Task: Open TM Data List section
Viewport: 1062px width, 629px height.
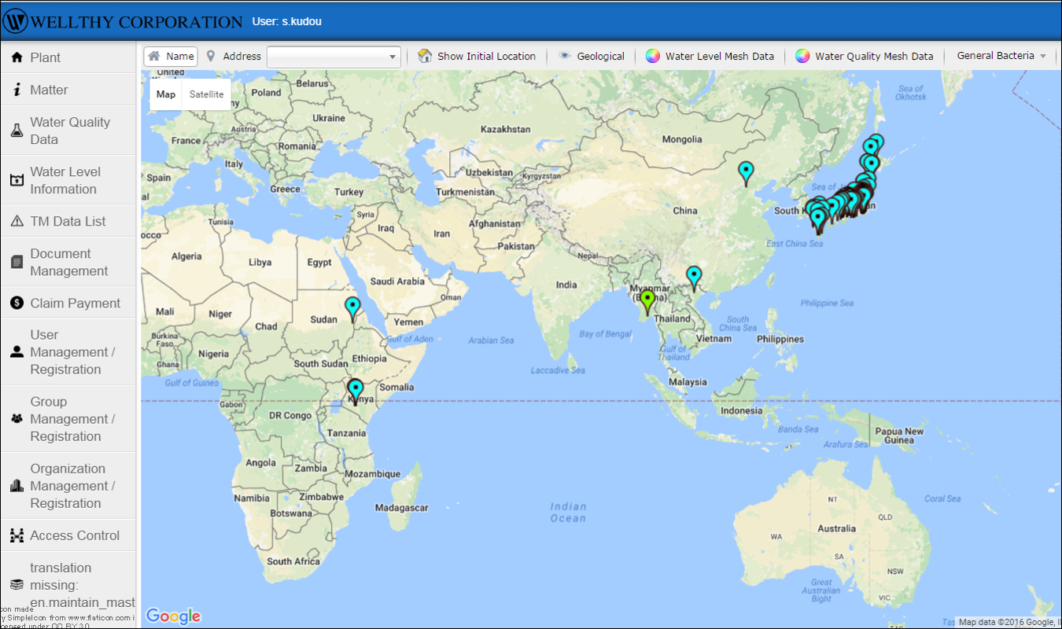Action: 68,221
